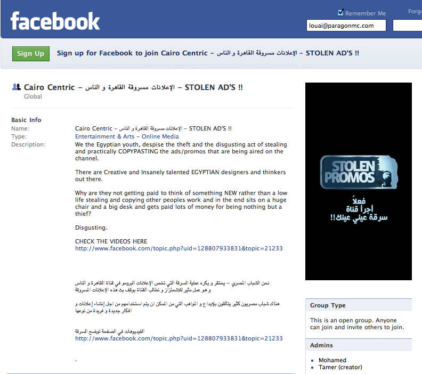Screen dimensions: 422x374
Task: Open the topic link below the Arabic description
Action: tap(178, 338)
